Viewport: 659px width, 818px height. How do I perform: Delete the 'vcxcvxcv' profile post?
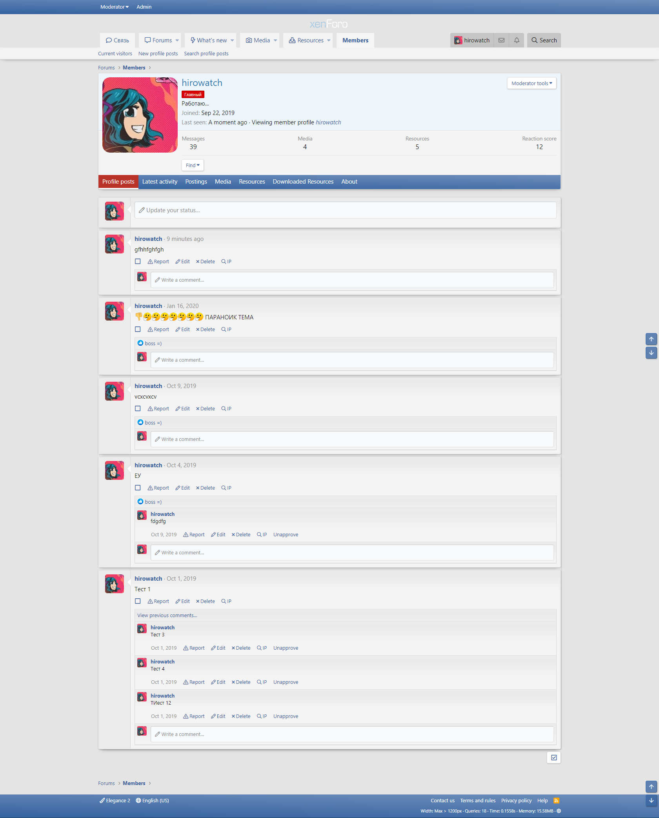click(205, 409)
